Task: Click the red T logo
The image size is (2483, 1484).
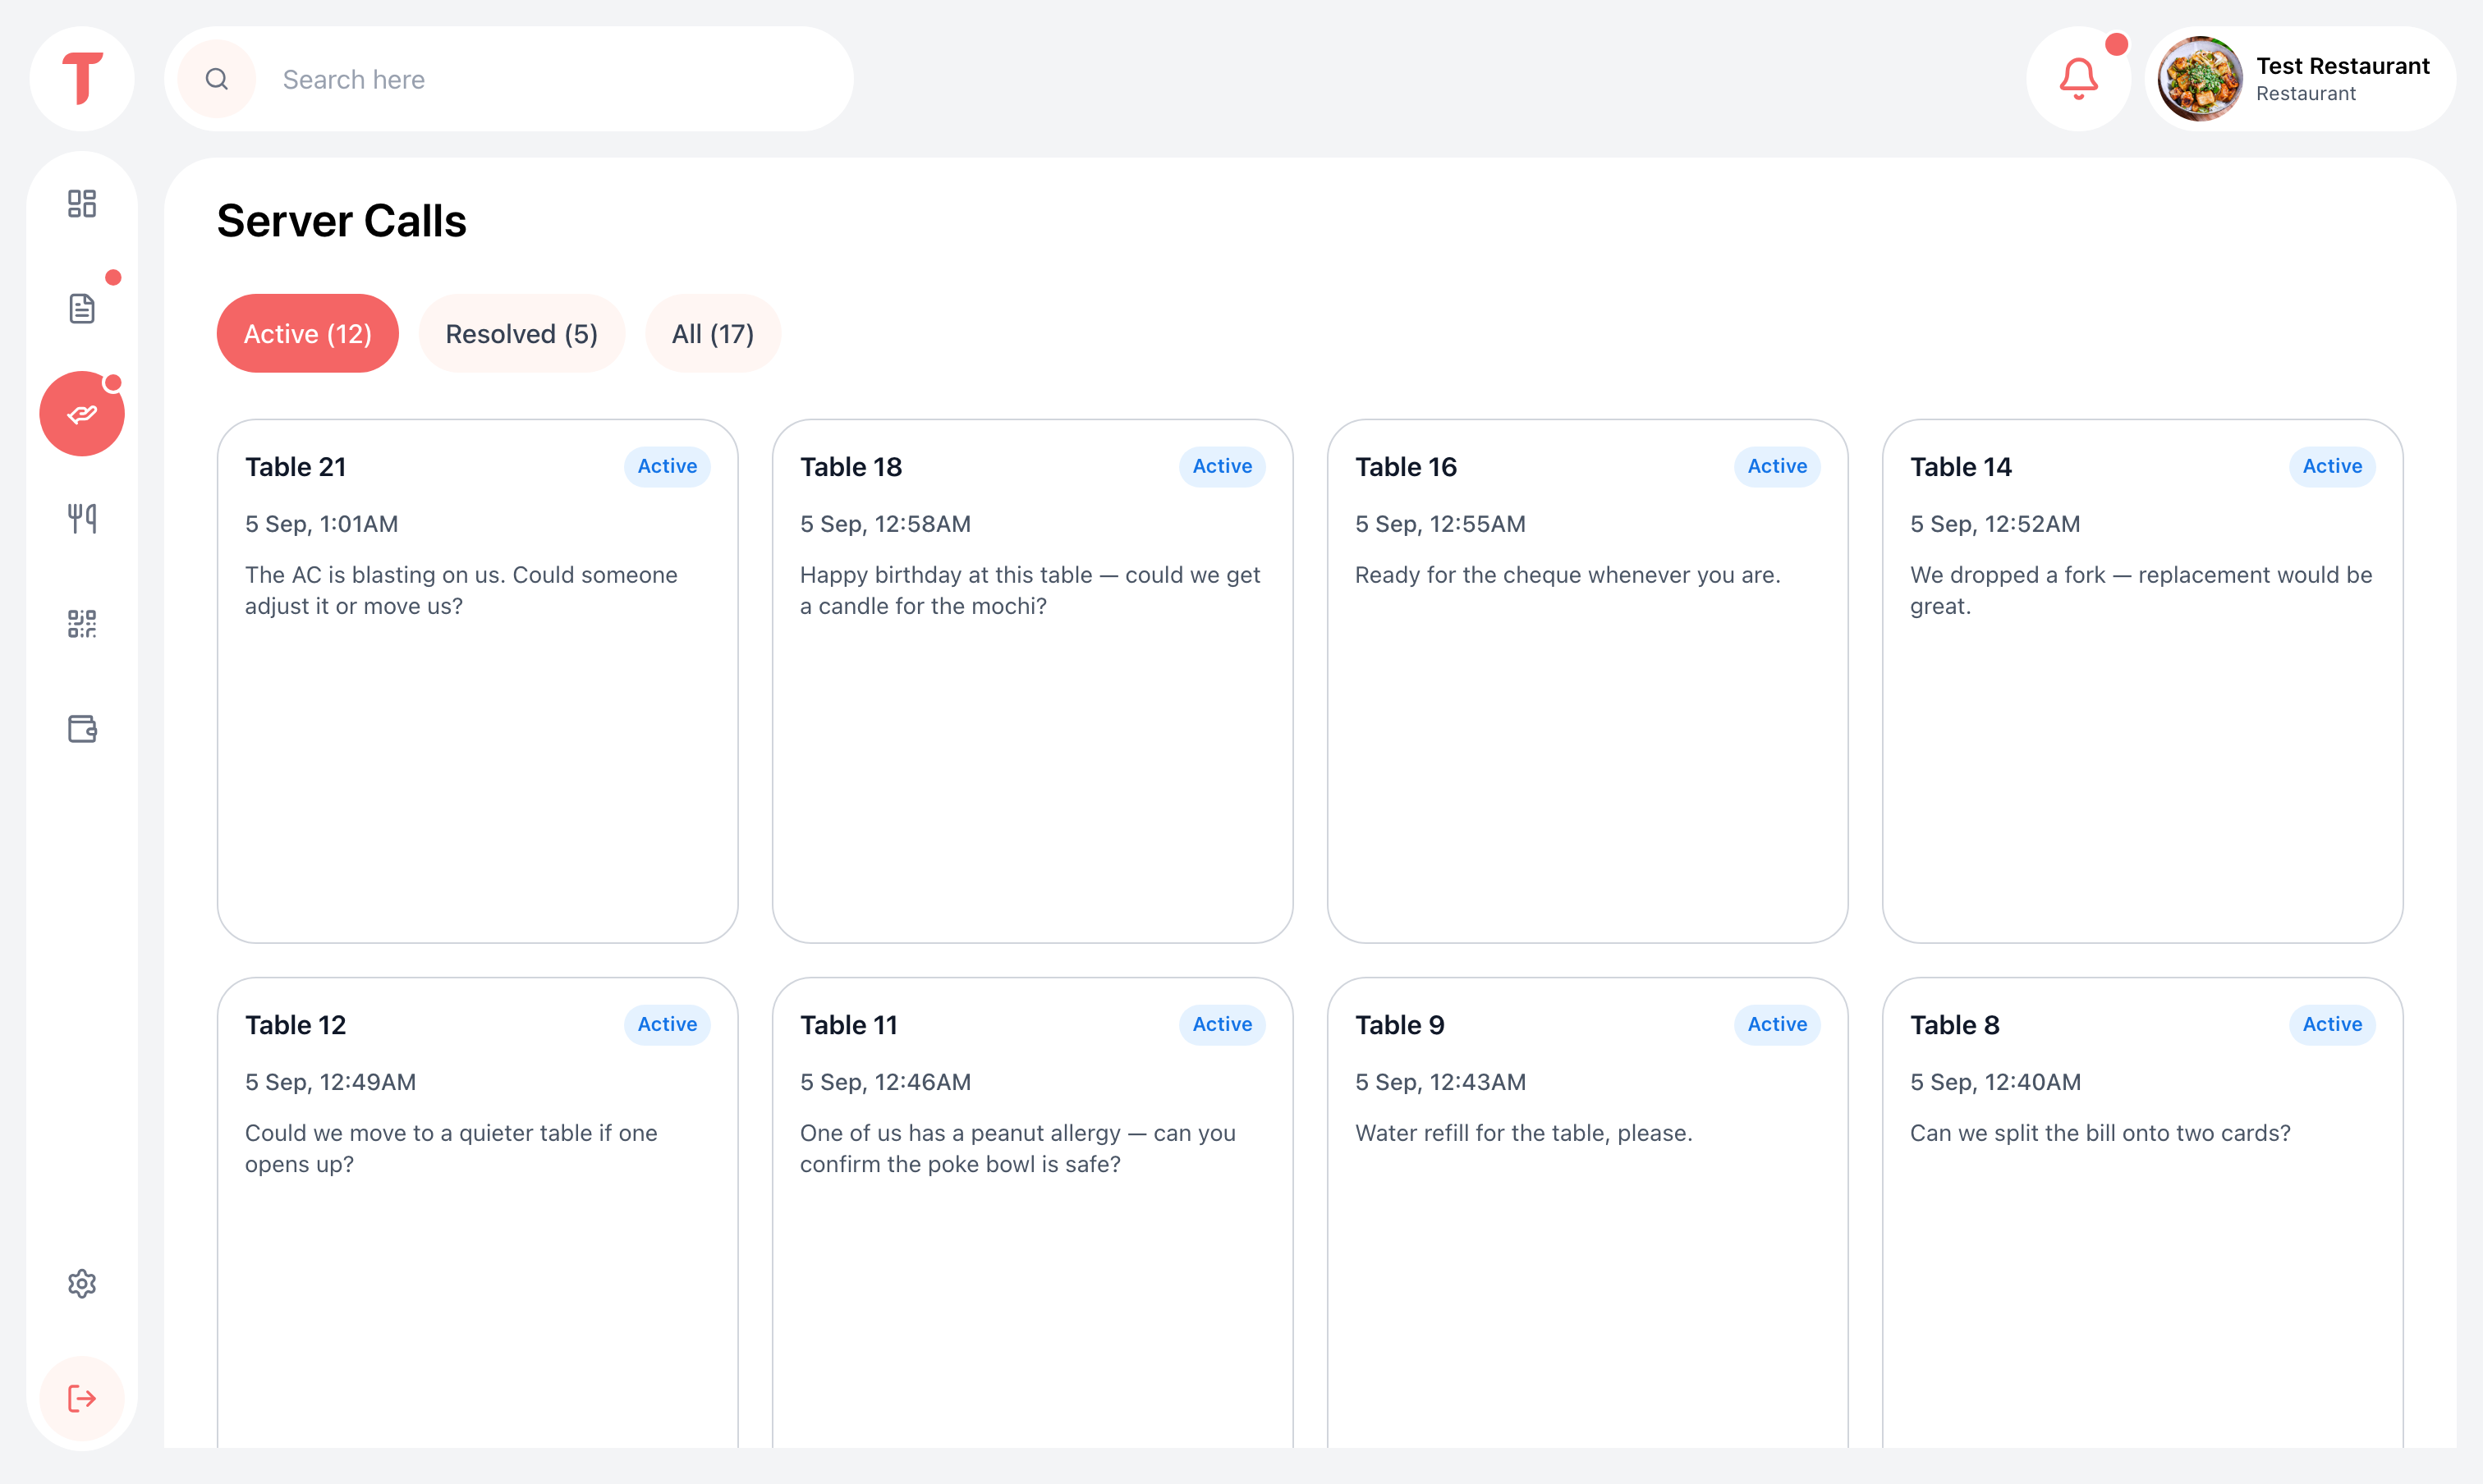Action: coord(82,79)
